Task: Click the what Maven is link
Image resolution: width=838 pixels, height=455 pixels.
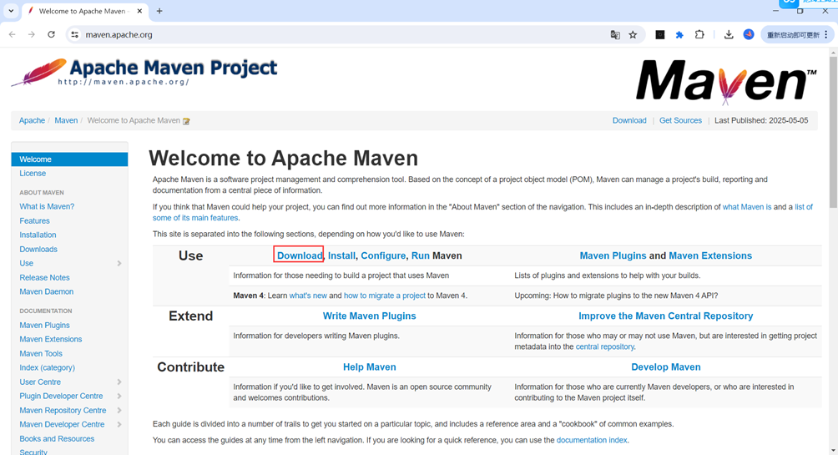Action: click(747, 207)
